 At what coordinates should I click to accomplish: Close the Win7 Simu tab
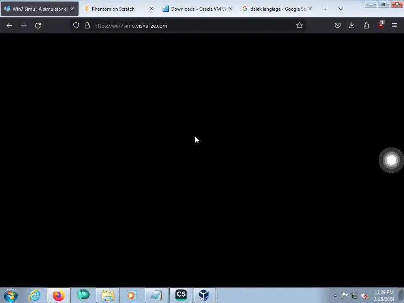coord(72,9)
